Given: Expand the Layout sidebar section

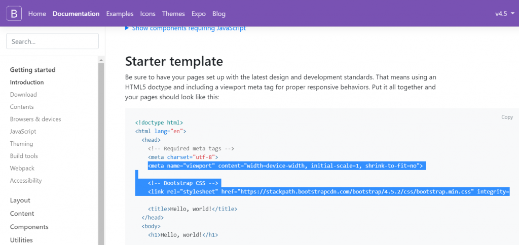Looking at the screenshot, I should tap(20, 200).
